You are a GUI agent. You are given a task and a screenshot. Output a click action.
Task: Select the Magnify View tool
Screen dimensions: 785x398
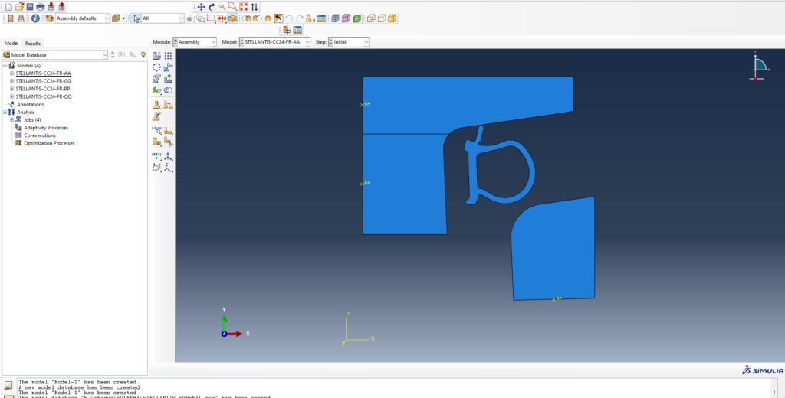[x=222, y=6]
